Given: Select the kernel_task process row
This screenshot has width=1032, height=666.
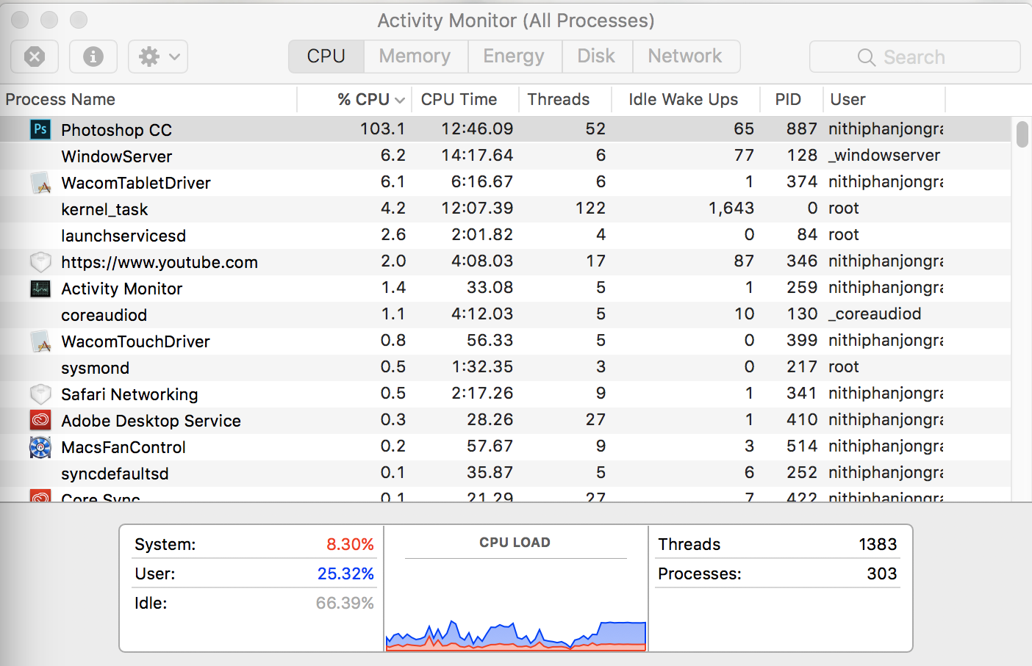Looking at the screenshot, I should [x=506, y=209].
